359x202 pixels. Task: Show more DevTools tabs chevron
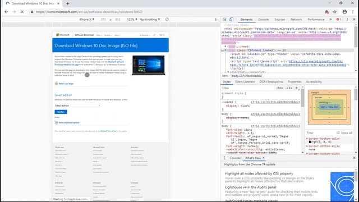(330, 20)
